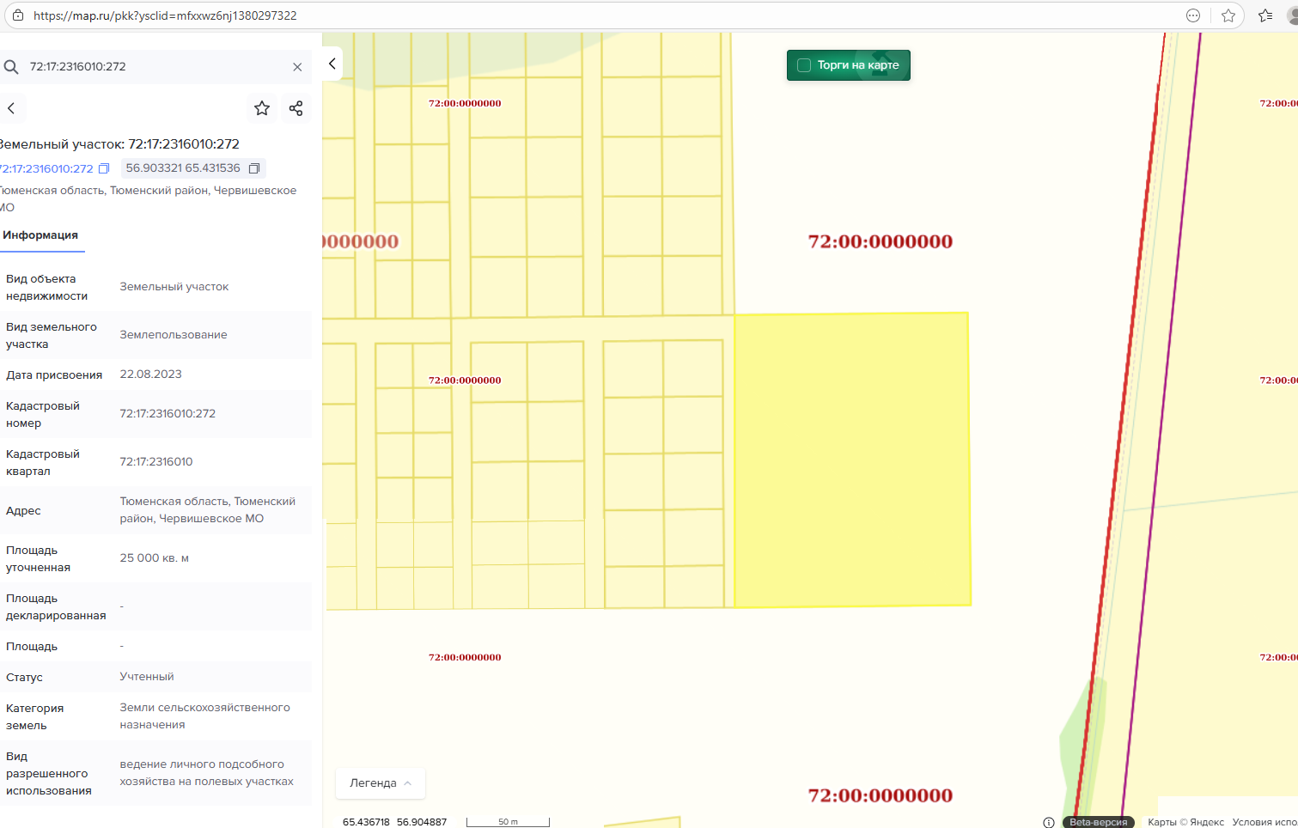Click inside the cadastral search input field
This screenshot has height=828, width=1298.
pos(155,67)
